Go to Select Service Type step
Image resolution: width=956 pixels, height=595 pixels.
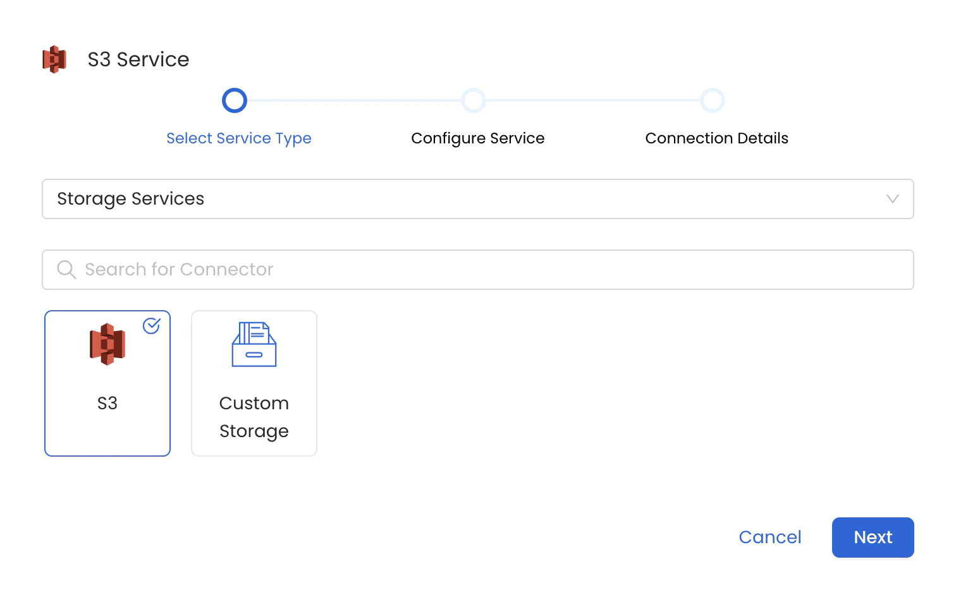239,138
